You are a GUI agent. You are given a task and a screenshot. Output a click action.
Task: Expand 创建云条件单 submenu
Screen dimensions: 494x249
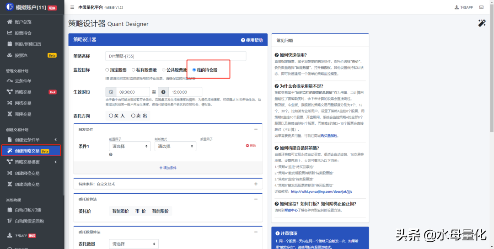55,140
